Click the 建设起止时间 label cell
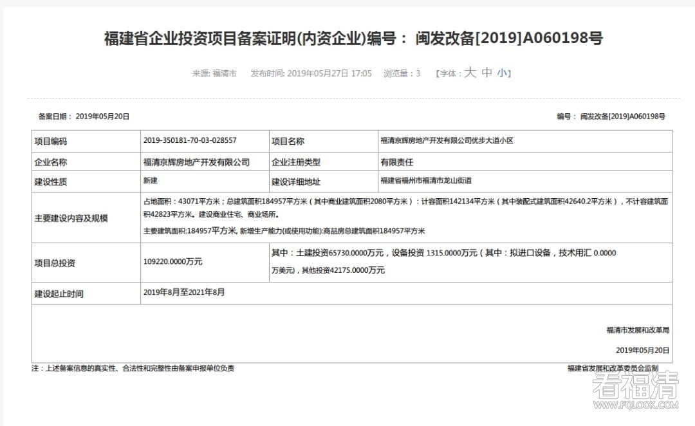The height and width of the screenshot is (426, 695). tap(86, 293)
